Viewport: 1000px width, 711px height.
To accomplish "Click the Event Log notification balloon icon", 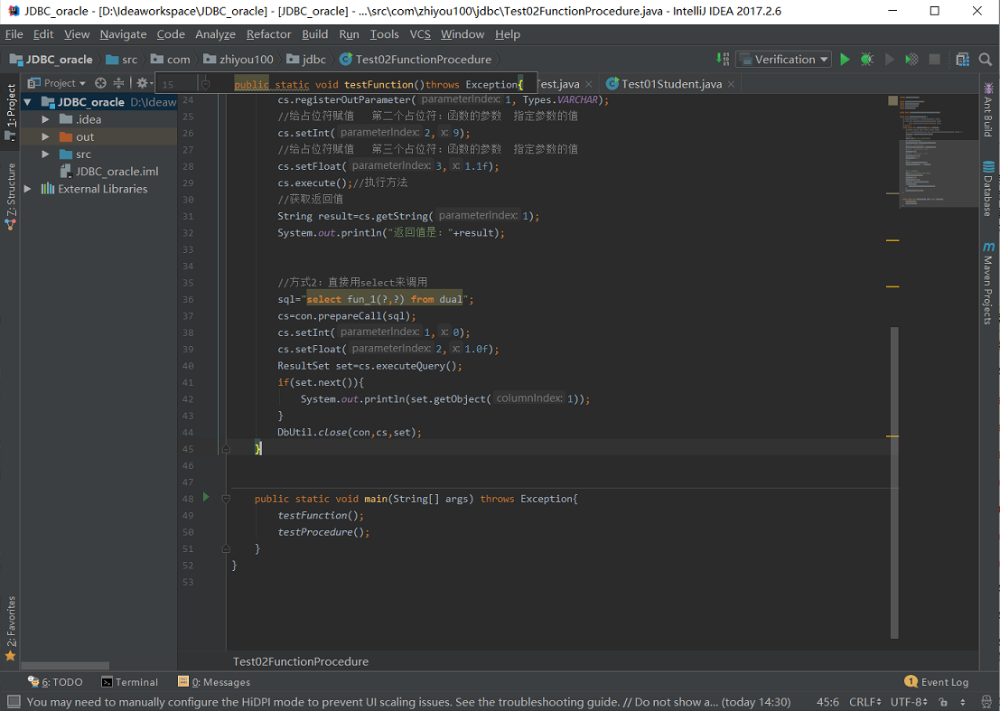I will coord(911,682).
